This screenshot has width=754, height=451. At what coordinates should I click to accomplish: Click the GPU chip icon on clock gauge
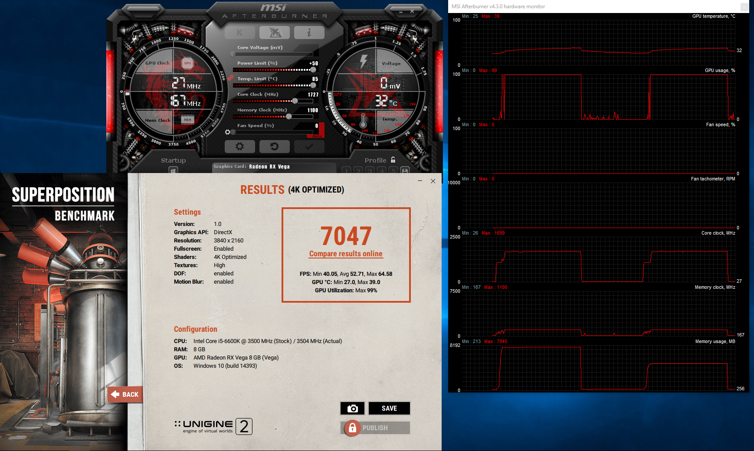[x=187, y=63]
